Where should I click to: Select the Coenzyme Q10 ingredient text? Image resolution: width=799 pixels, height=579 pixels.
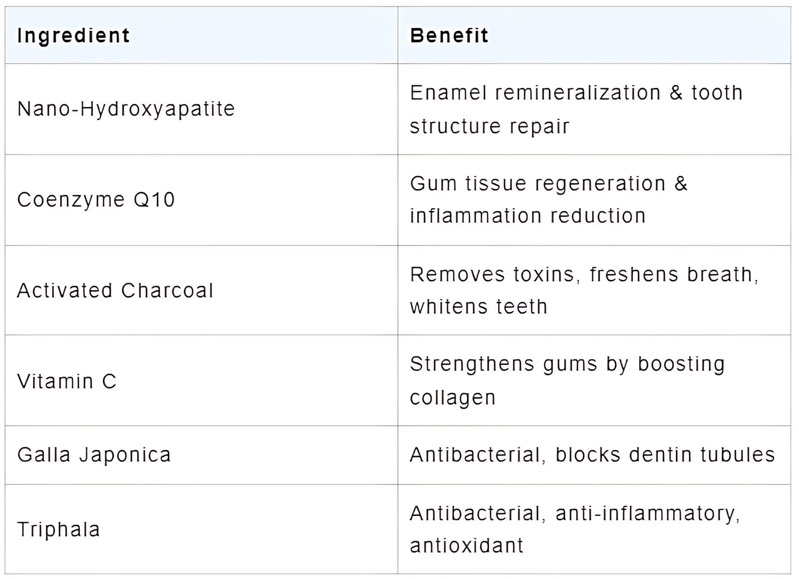(x=96, y=200)
